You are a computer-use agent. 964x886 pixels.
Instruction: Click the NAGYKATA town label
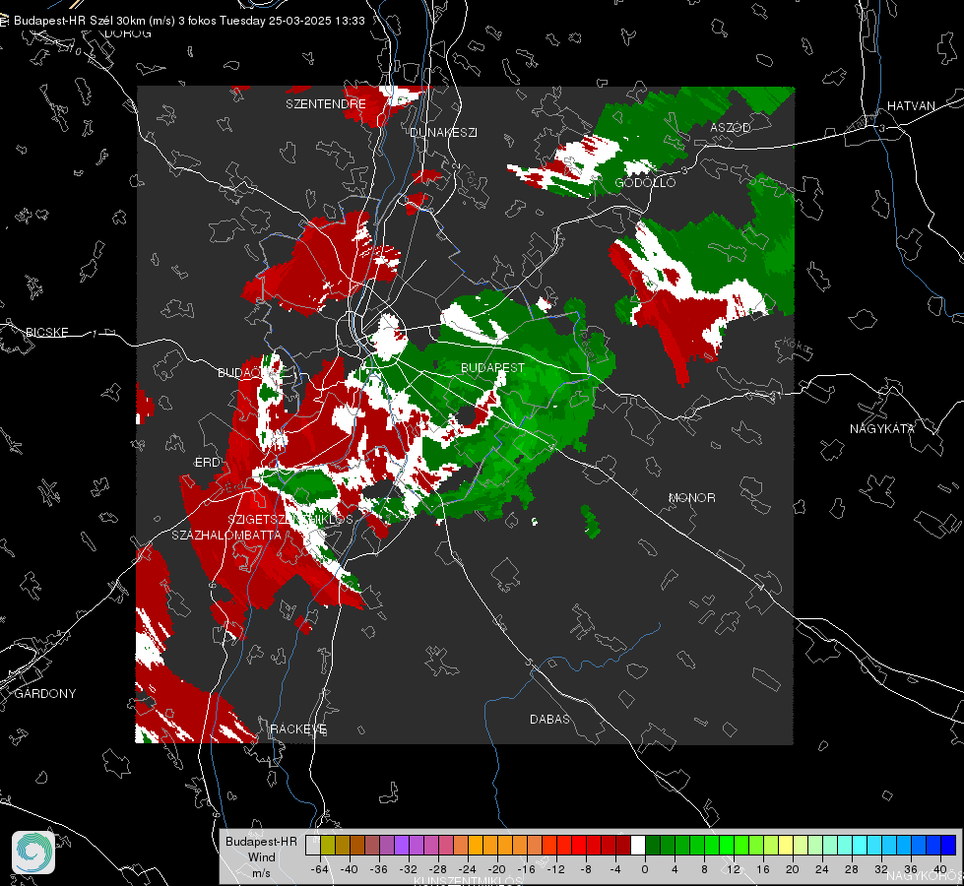882,428
